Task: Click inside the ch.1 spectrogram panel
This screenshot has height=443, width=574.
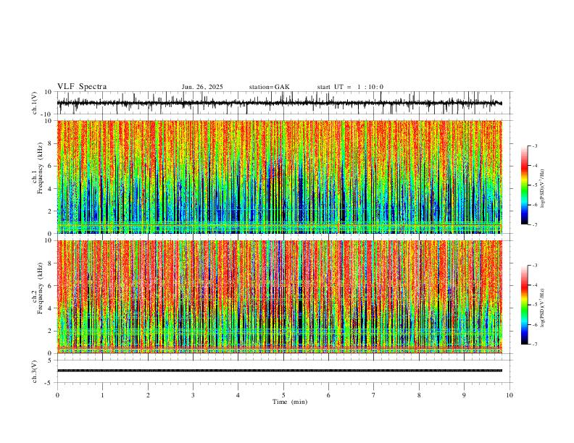Action: (x=279, y=177)
